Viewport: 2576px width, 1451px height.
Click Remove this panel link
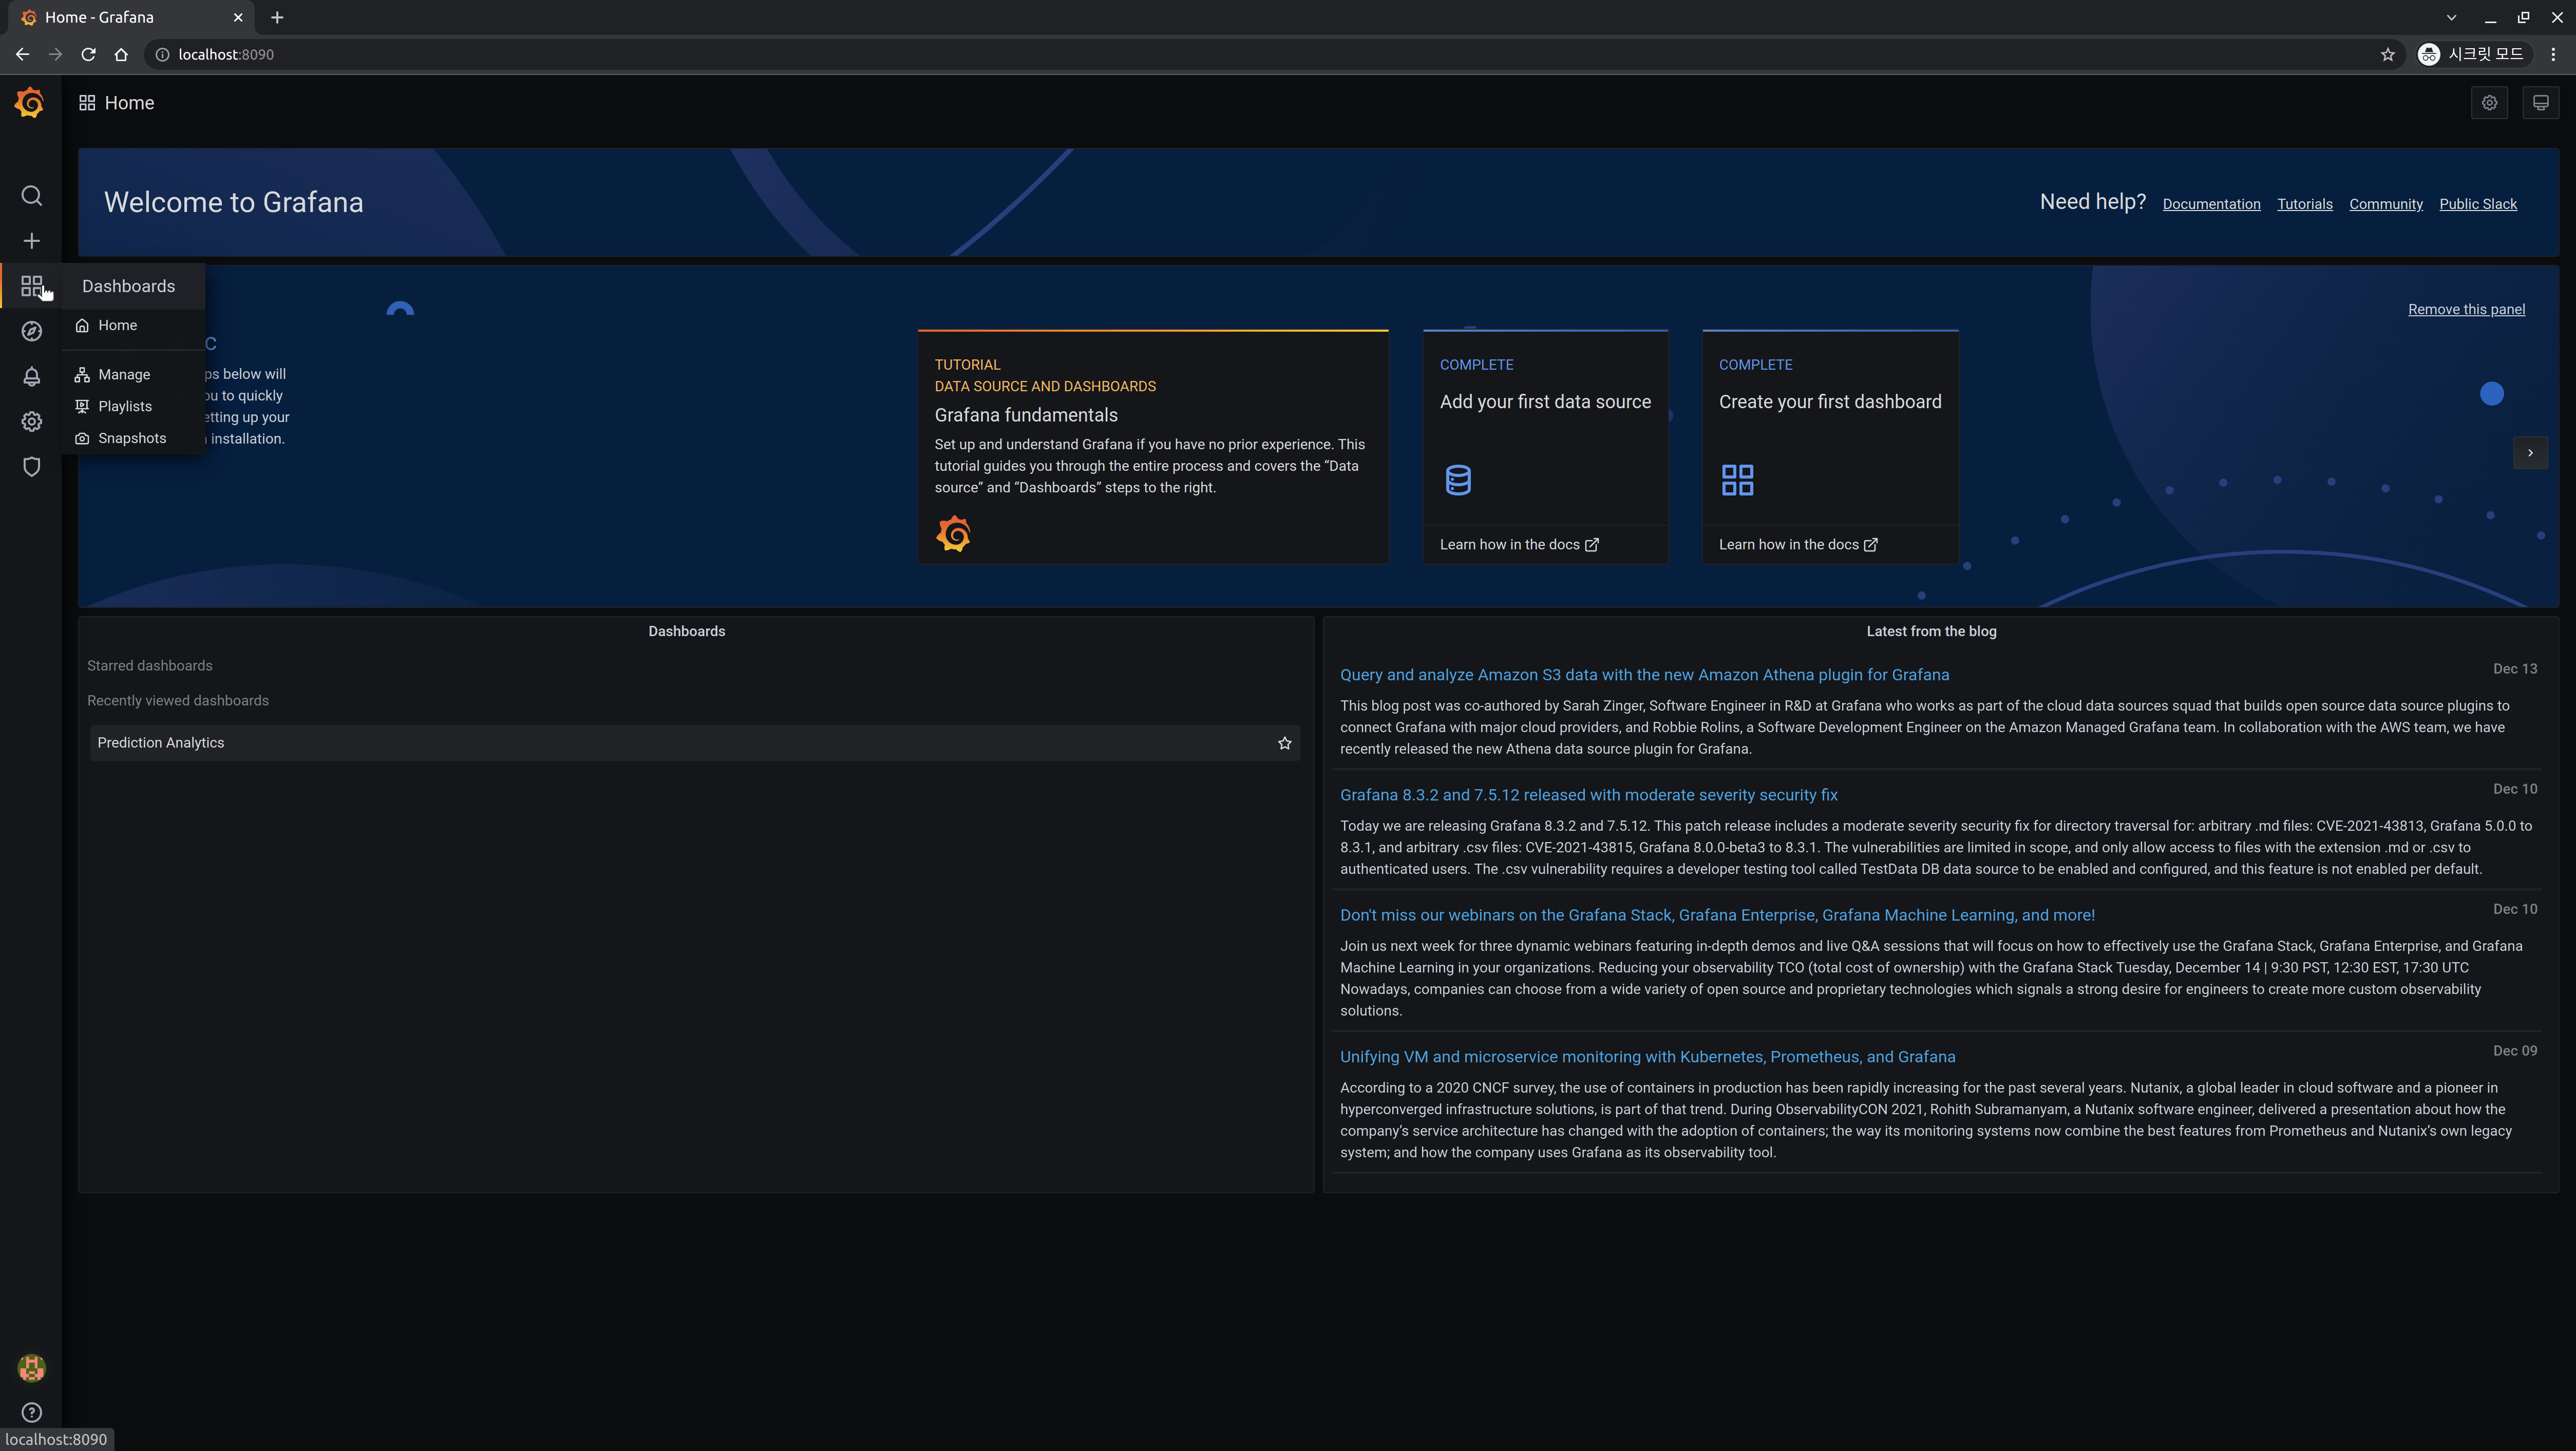(2466, 309)
